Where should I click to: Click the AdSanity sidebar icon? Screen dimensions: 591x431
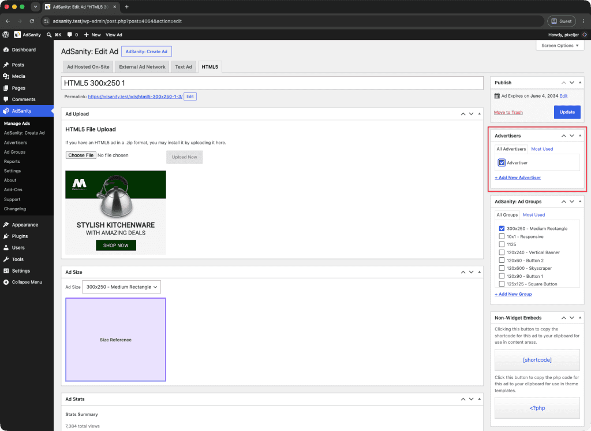pyautogui.click(x=6, y=111)
